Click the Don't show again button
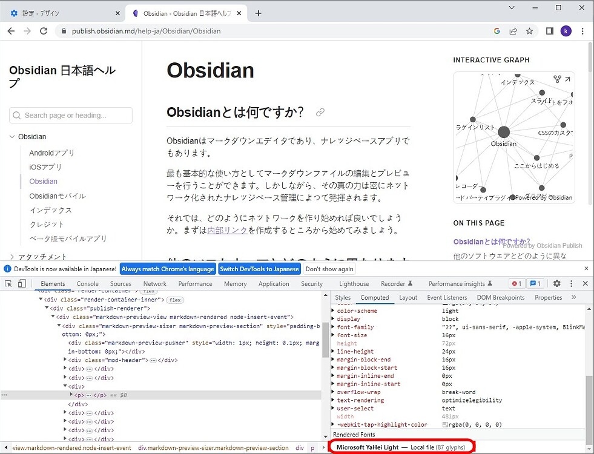Image resolution: width=594 pixels, height=454 pixels. click(329, 269)
